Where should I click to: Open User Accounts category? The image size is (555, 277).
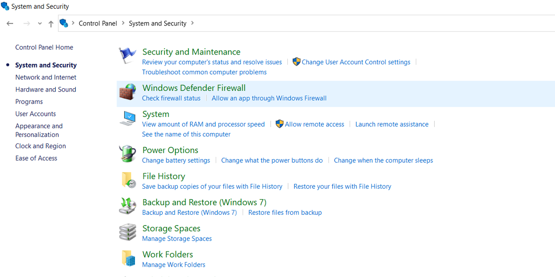click(x=35, y=114)
